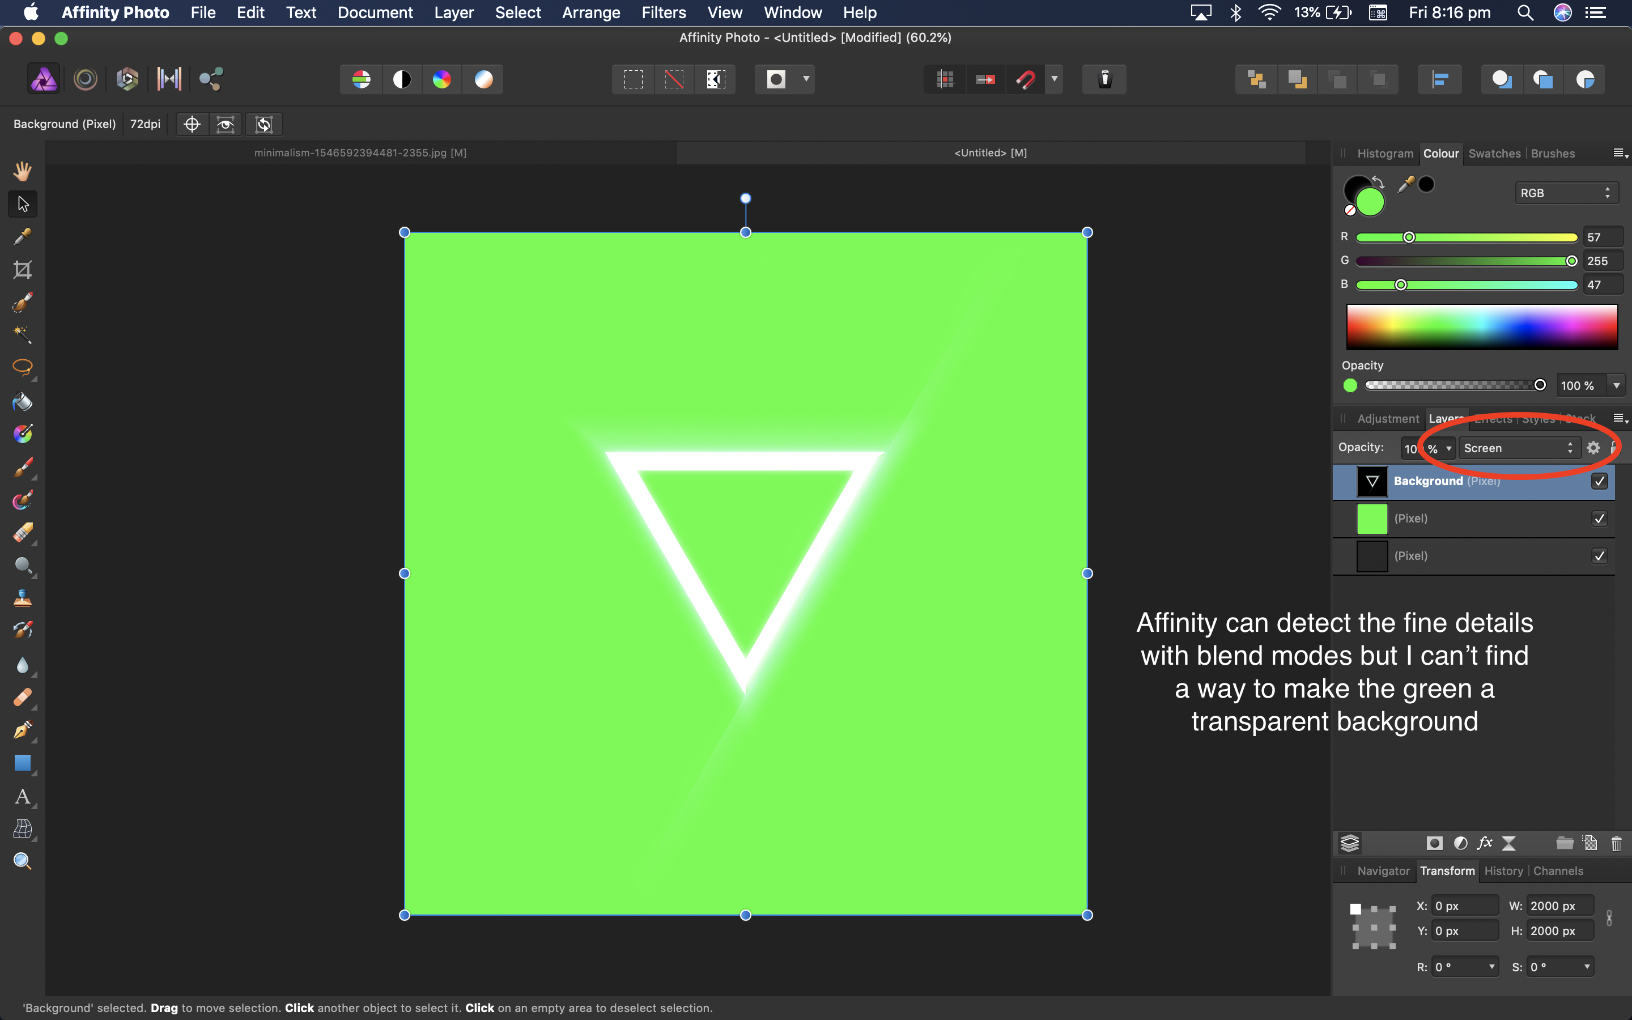Image resolution: width=1632 pixels, height=1020 pixels.
Task: Open the Shear S value dropdown
Action: pos(1587,967)
